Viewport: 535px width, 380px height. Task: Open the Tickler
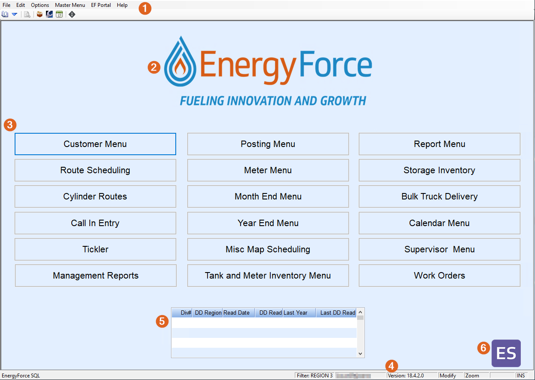click(95, 249)
